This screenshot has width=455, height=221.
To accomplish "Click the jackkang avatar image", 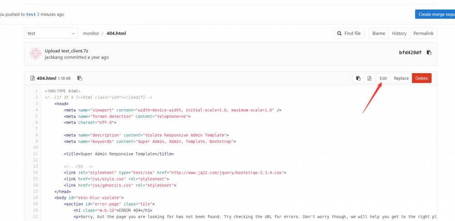I will pos(35,54).
